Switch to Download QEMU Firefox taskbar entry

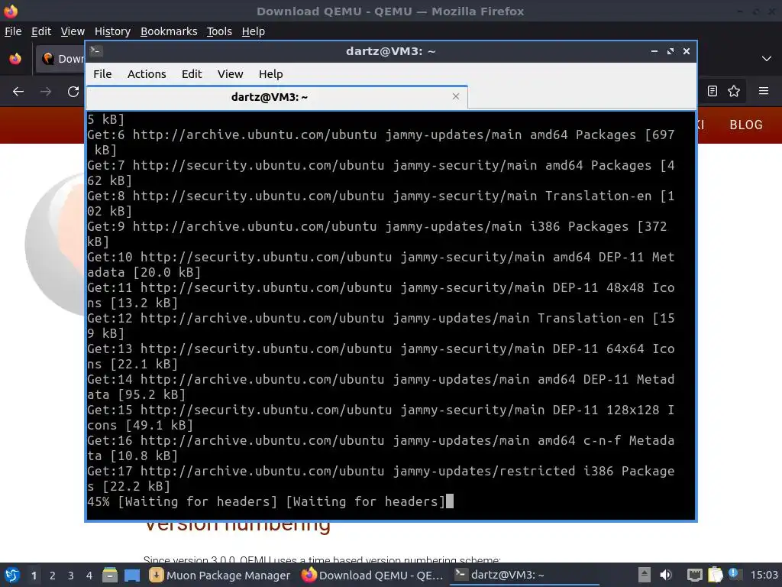coord(373,576)
